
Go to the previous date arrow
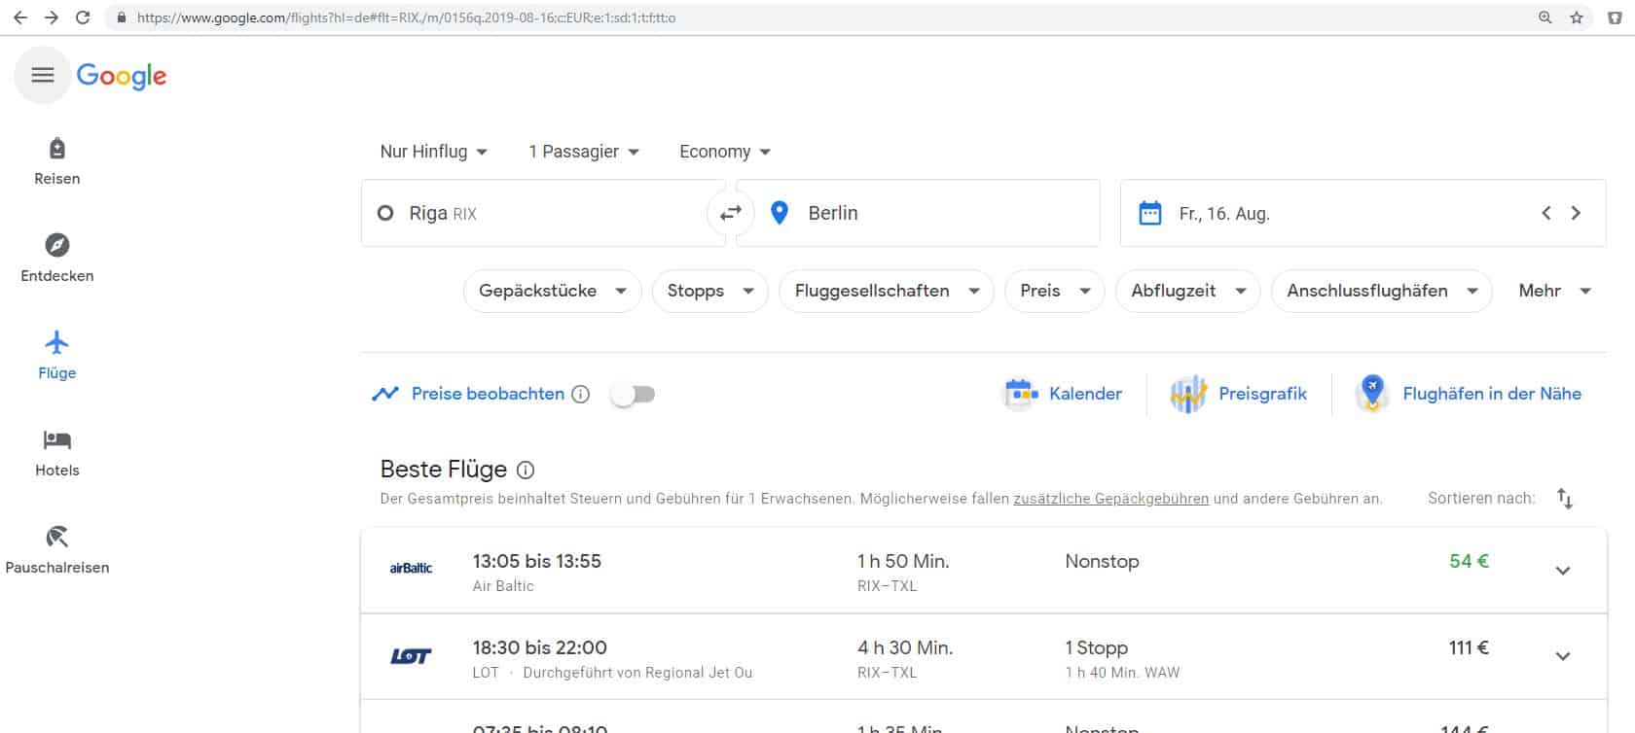pyautogui.click(x=1545, y=213)
